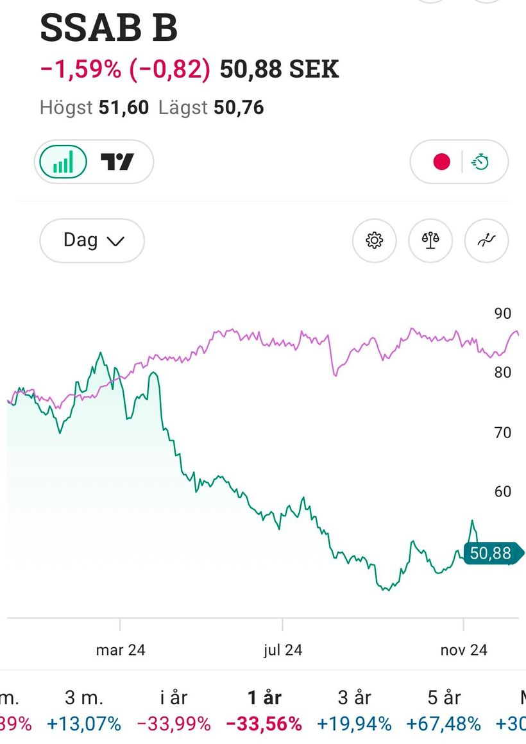526x744 pixels.
Task: Click the mar 24 timeline marker
Action: click(x=121, y=650)
